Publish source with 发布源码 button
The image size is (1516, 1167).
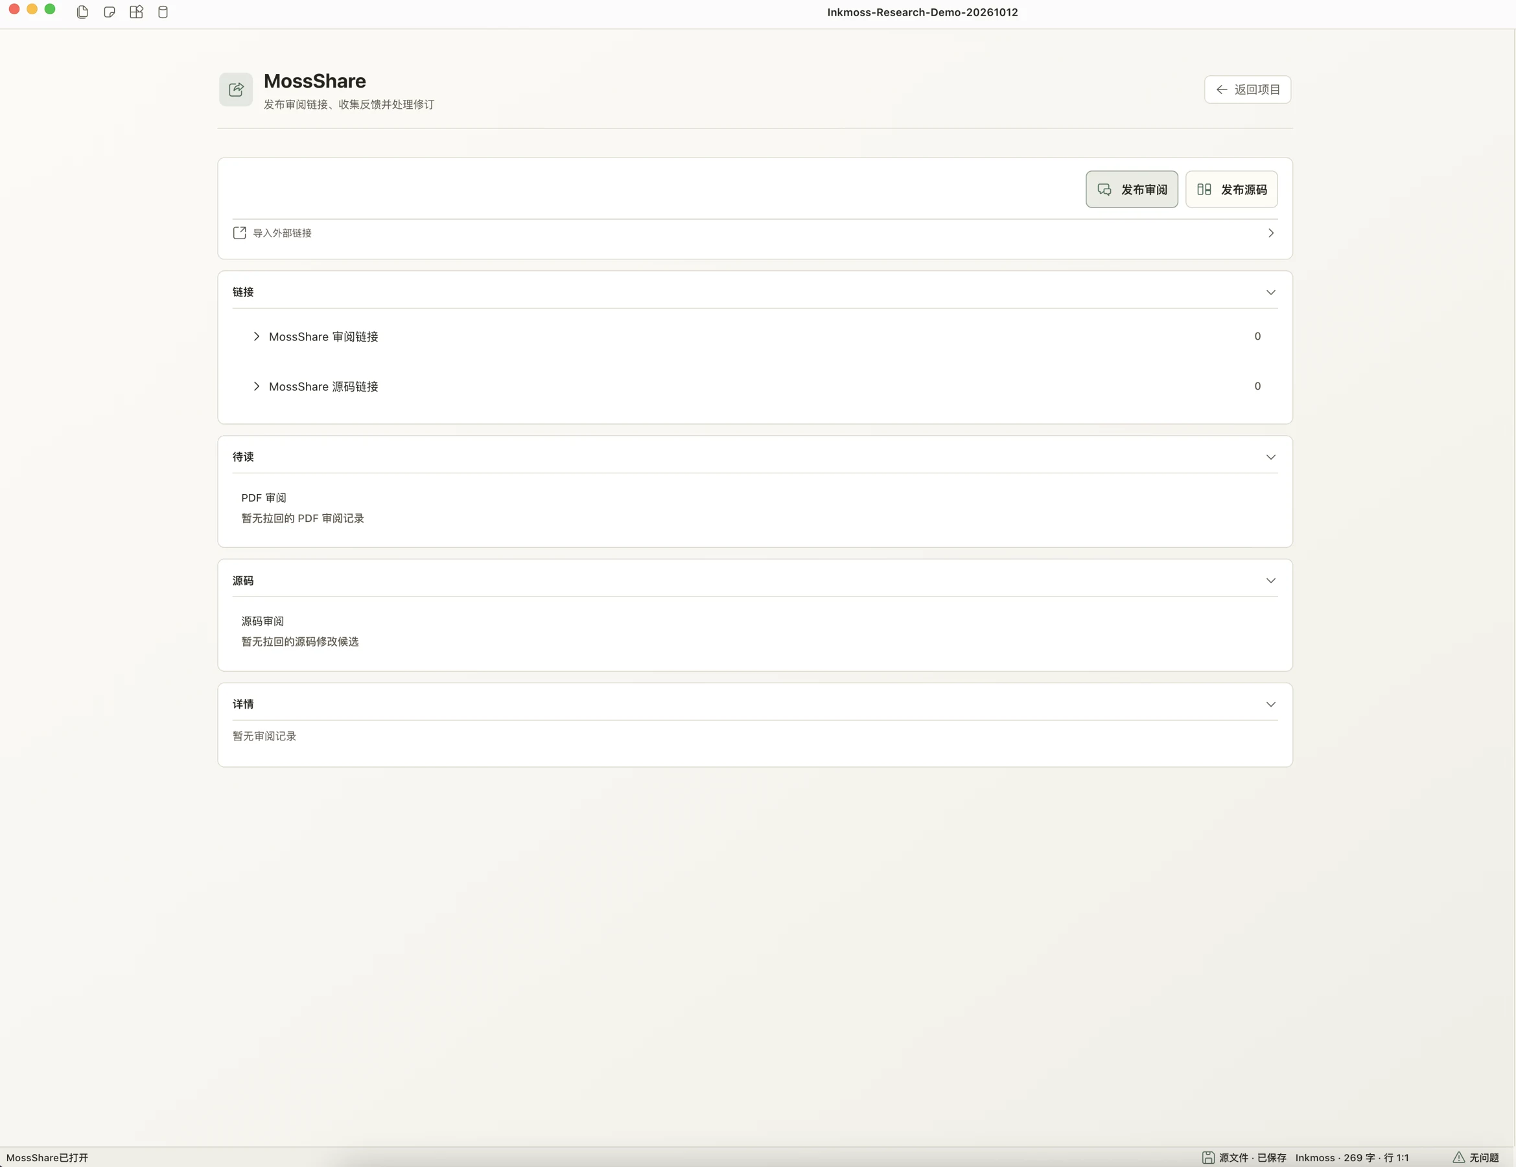[x=1231, y=189]
